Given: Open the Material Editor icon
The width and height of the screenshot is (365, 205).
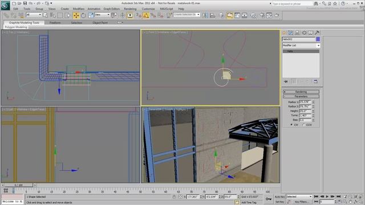Looking at the screenshot, I should tap(253, 15).
